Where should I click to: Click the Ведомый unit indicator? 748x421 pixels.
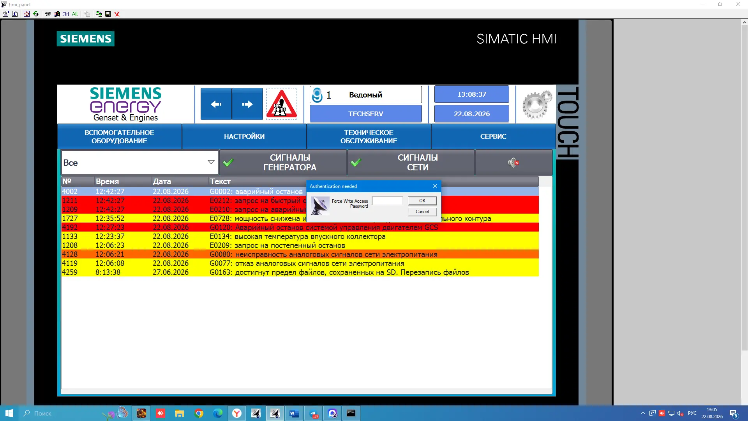(365, 95)
